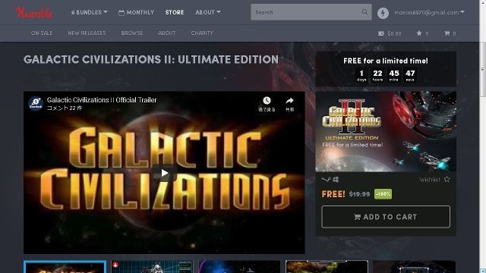Click the Windows platform icon
Image resolution: width=486 pixels, height=273 pixels.
point(336,179)
